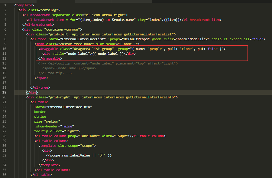
Task: Click the closing </el-table> tag
Action: [x=41, y=175]
